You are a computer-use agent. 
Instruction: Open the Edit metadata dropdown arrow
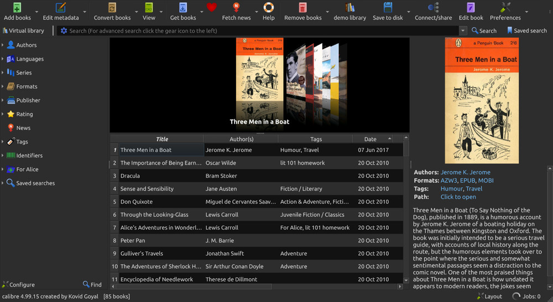click(84, 12)
